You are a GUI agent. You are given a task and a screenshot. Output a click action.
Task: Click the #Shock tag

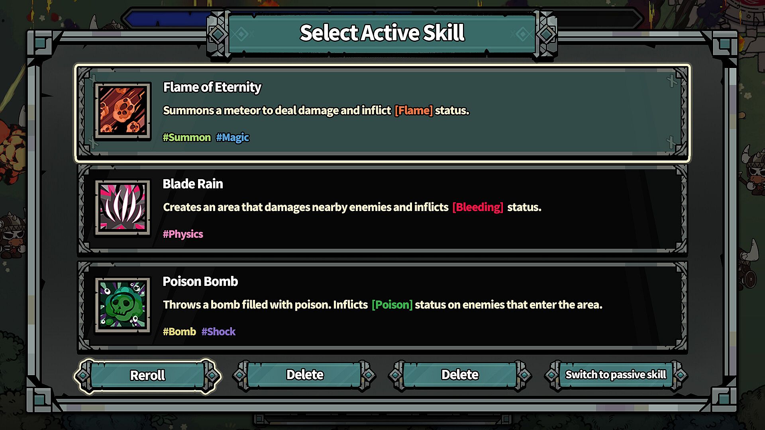(x=218, y=332)
